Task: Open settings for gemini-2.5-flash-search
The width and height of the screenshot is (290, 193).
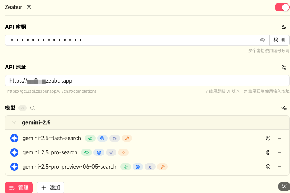Action: point(268,138)
